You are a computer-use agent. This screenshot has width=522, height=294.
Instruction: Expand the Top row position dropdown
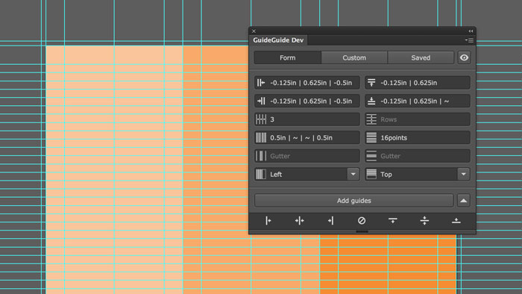coord(463,174)
